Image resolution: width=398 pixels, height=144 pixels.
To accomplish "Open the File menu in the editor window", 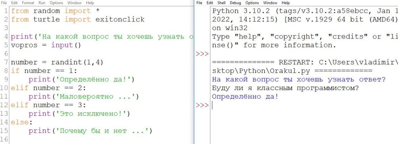I will (x=4, y=3).
